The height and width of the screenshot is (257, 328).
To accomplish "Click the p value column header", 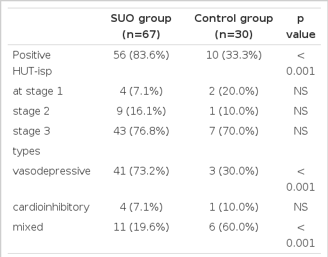I will (x=301, y=26).
